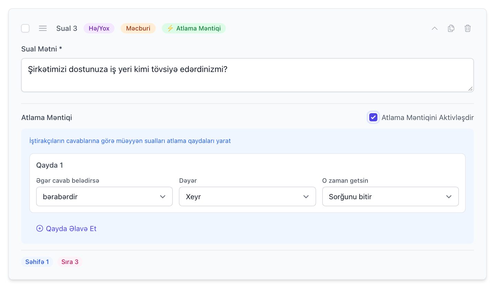Edit the Sual Mətni question text field
This screenshot has height=288, width=495.
point(247,75)
